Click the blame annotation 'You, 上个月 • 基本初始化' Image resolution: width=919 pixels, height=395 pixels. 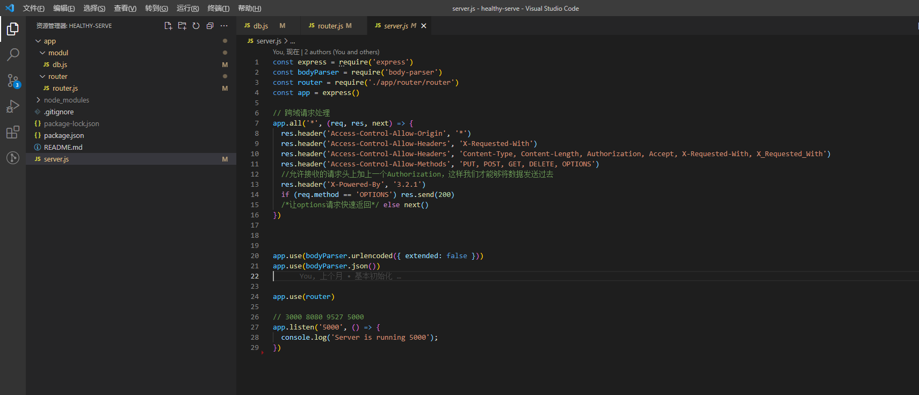tap(350, 276)
